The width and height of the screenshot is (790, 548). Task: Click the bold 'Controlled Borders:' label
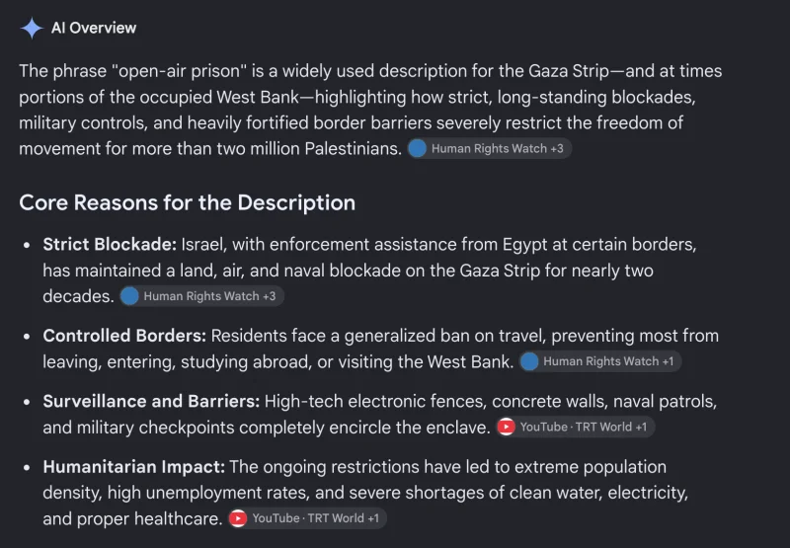click(124, 336)
